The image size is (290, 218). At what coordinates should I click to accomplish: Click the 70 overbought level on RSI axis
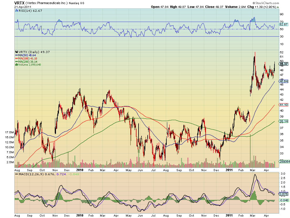[x=282, y=22]
